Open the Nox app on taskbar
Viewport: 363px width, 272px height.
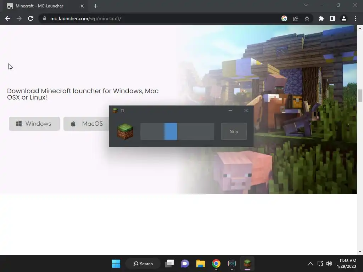pyautogui.click(x=232, y=263)
